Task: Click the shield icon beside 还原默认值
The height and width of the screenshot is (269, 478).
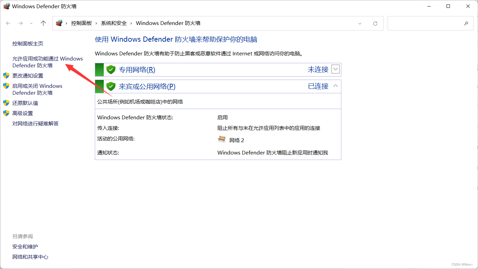Action: (x=6, y=103)
